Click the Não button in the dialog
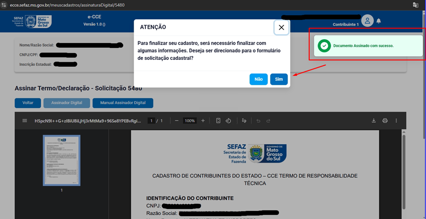Image resolution: width=426 pixels, height=219 pixels. pyautogui.click(x=258, y=79)
